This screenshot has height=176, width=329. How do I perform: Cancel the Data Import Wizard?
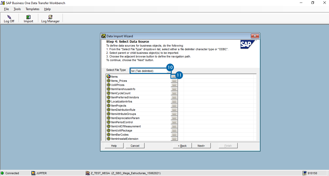tap(135, 146)
